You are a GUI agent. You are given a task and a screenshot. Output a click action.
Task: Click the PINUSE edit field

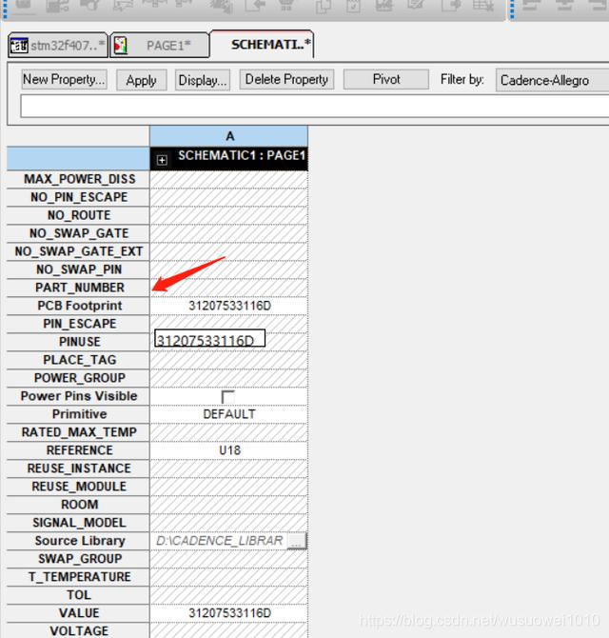click(x=209, y=340)
